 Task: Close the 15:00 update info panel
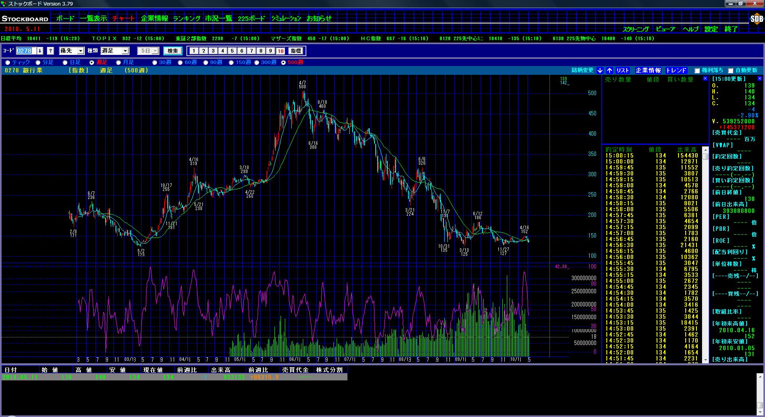coord(759,79)
